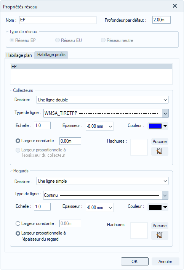
Task: Click Aucune button for Collecteurs hatching
Action: click(x=160, y=141)
